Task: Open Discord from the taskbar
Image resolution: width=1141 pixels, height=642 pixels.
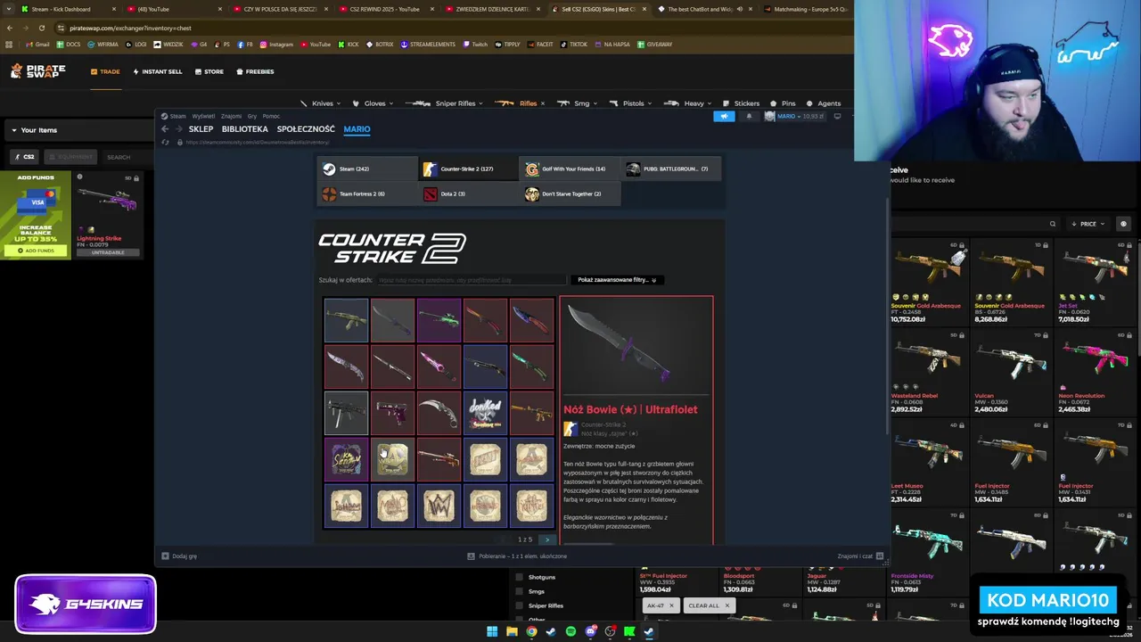Action: (x=590, y=631)
